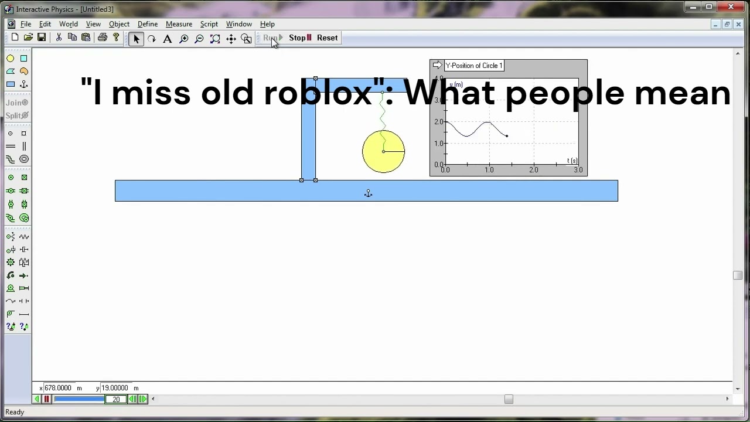
Task: Select the Pan move tool
Action: [x=231, y=39]
